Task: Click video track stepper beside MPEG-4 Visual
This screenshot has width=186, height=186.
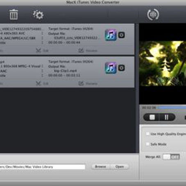Action: click(x=42, y=66)
